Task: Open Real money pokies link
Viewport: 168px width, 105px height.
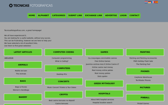Action: (x=102, y=73)
